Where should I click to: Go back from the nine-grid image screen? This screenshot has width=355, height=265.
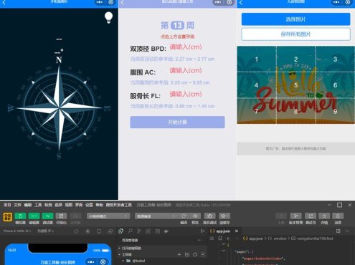[x=241, y=3]
